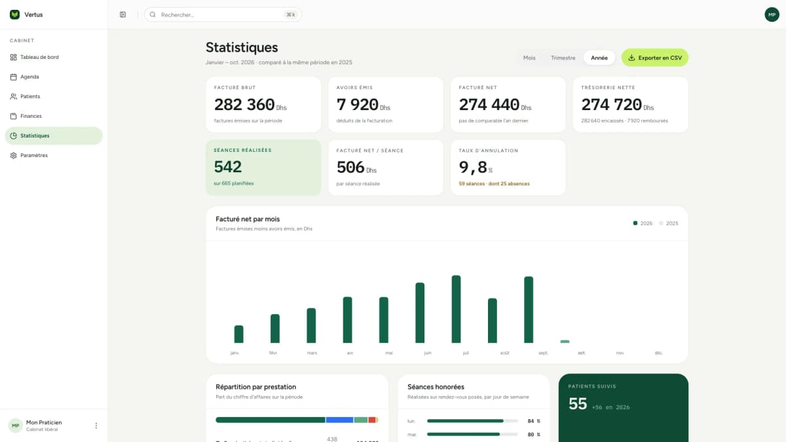Navigate to Finances
The width and height of the screenshot is (786, 442).
[x=54, y=116]
